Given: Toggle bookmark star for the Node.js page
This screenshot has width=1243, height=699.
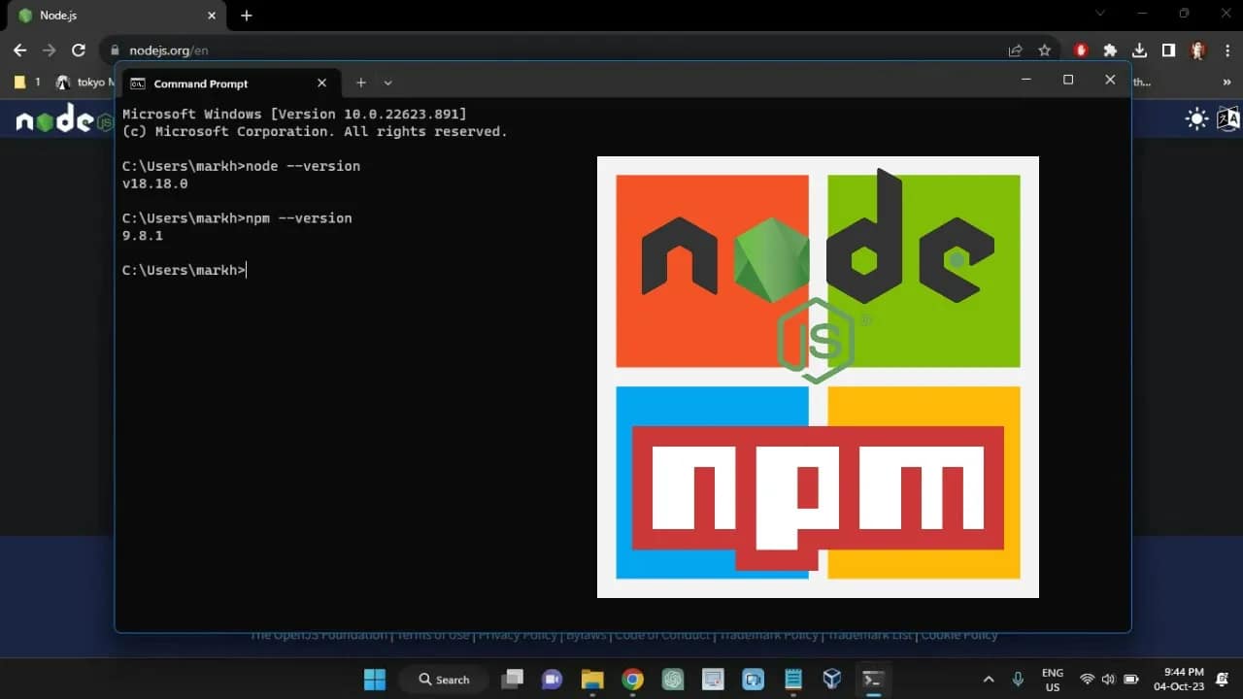Looking at the screenshot, I should [1045, 50].
